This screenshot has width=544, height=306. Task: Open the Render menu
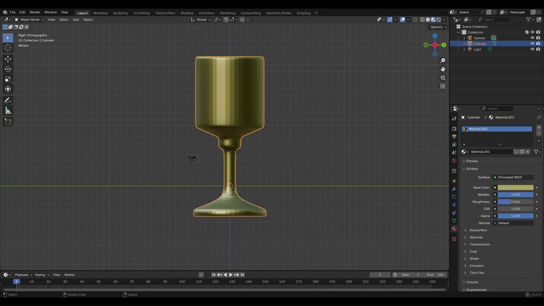(x=35, y=12)
